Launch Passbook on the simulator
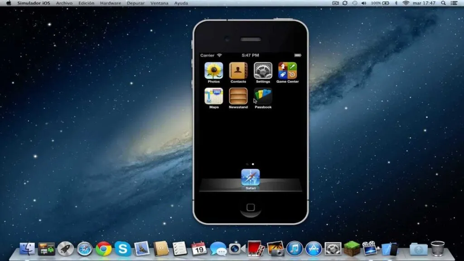The image size is (464, 261). (263, 96)
